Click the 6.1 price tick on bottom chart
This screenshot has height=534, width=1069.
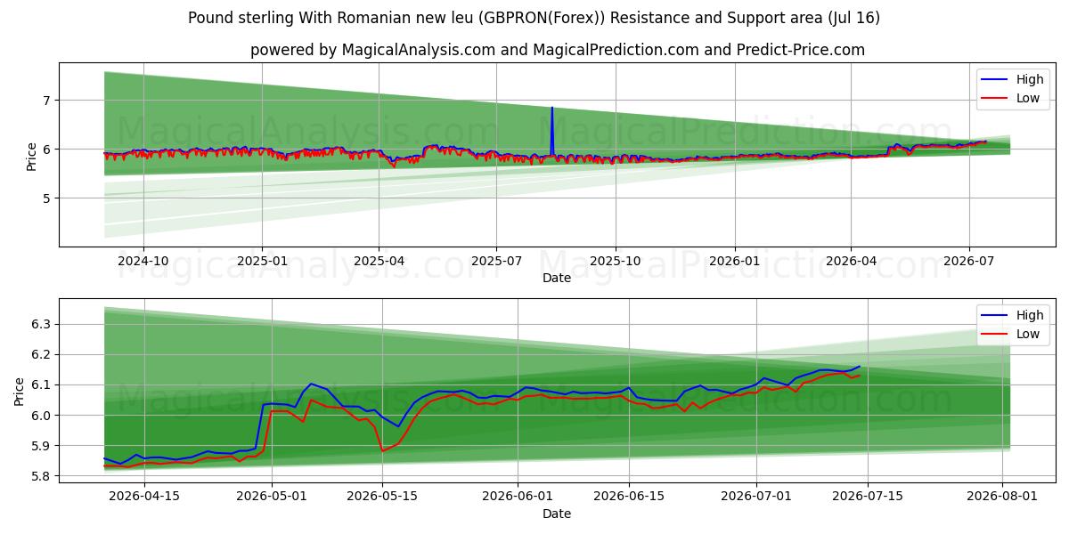42,385
